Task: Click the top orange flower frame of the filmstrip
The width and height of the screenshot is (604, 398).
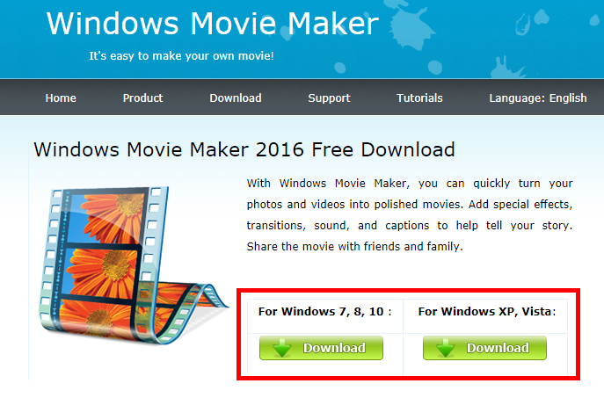Action: tap(110, 218)
